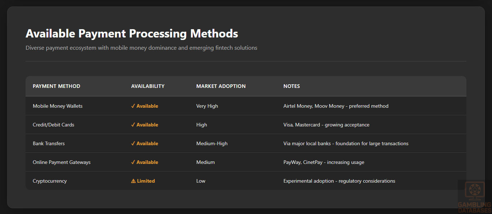492x214 pixels.
Task: Select the Credit/Debit Cards row label
Action: (x=53, y=125)
